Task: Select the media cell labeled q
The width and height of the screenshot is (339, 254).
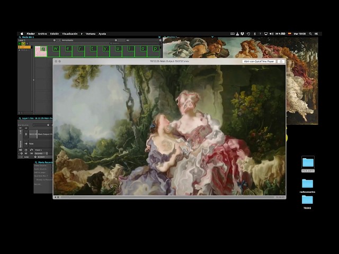Action: [41, 51]
